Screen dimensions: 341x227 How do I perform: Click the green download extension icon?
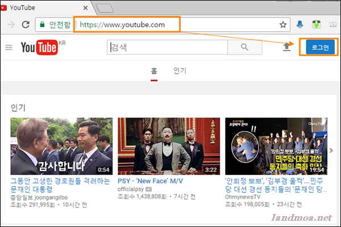[x=316, y=24]
